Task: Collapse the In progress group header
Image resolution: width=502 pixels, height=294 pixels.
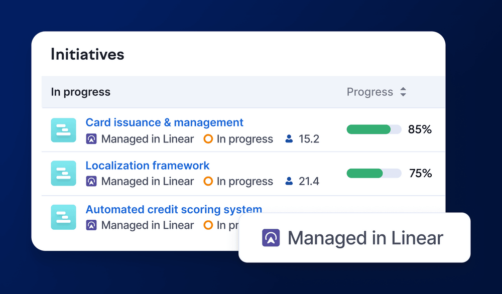Action: click(81, 92)
